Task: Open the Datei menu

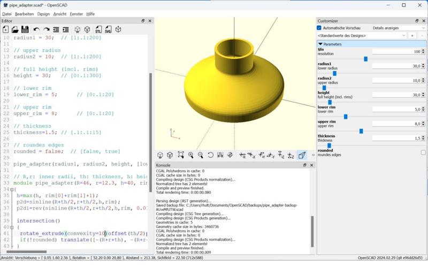Action: (x=7, y=14)
